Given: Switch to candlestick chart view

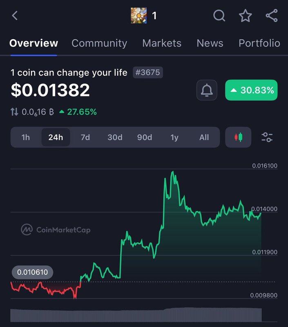Looking at the screenshot, I should (x=238, y=137).
